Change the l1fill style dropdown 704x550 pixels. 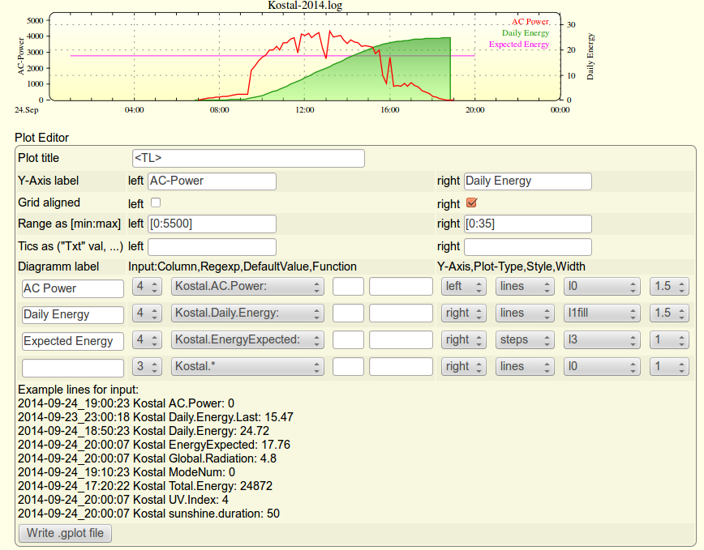click(602, 313)
